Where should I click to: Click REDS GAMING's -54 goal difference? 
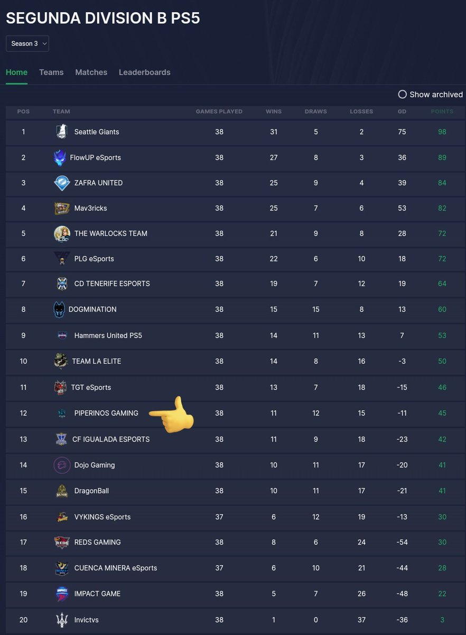pyautogui.click(x=402, y=542)
